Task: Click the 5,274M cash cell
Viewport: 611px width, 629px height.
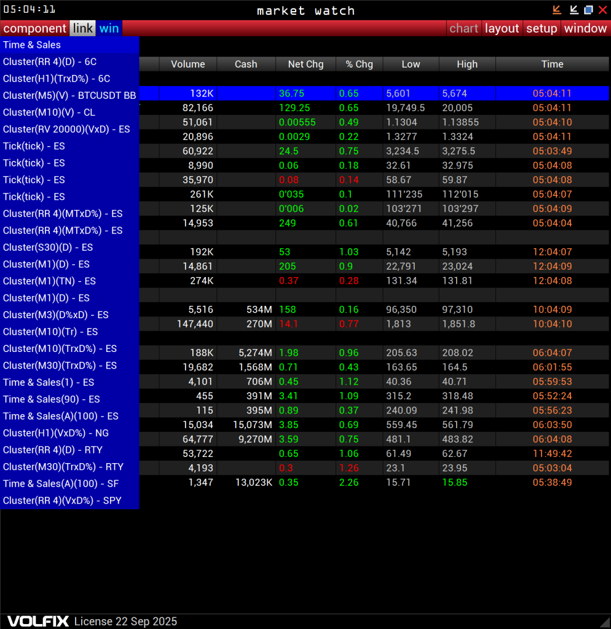Action: (x=246, y=353)
